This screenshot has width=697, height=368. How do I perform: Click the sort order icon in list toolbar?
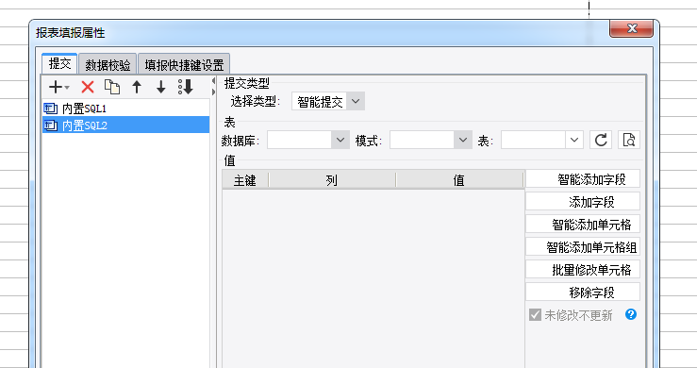[x=186, y=87]
